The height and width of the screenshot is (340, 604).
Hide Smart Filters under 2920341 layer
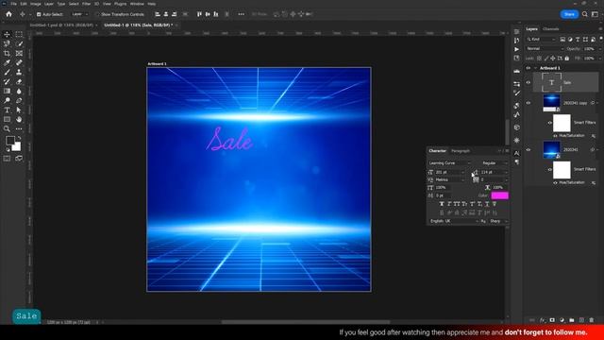549,169
